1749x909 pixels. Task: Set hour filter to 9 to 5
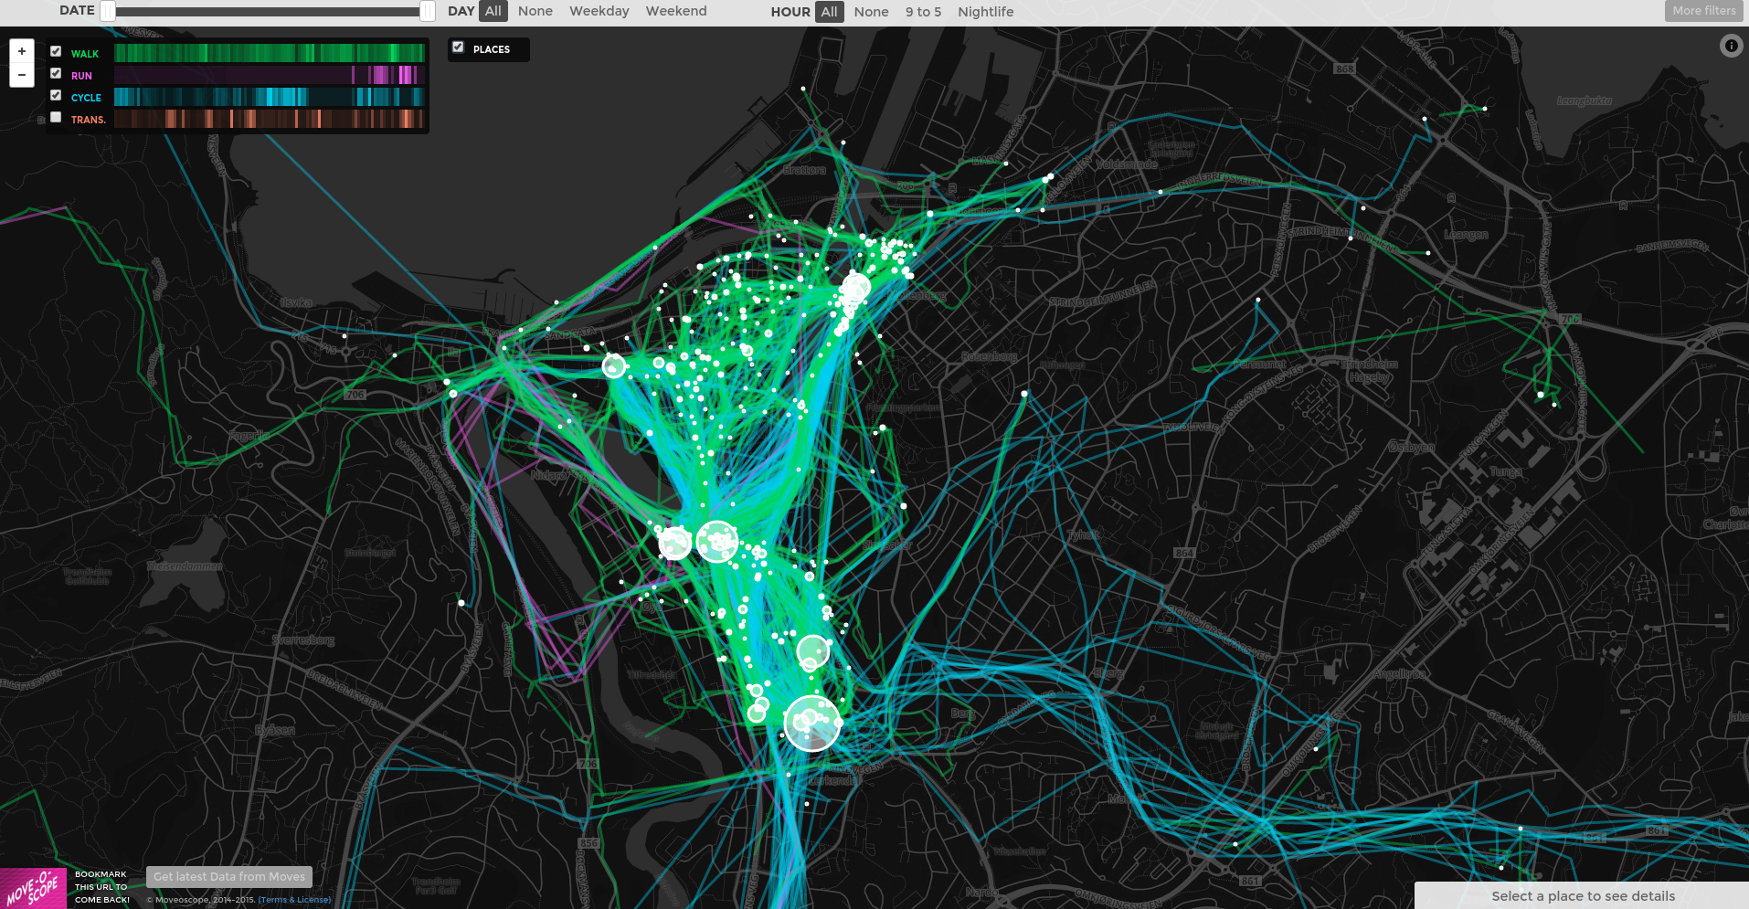tap(923, 12)
